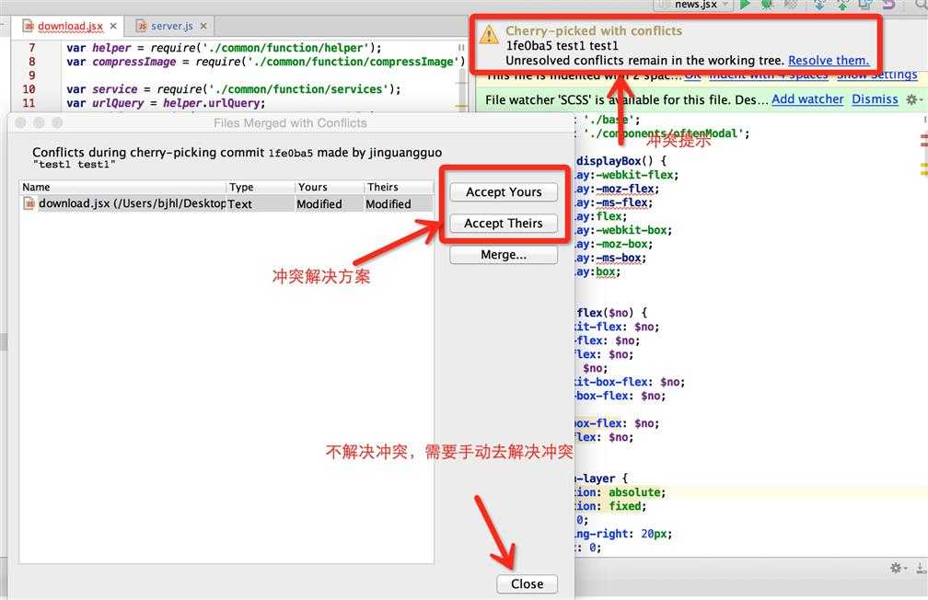Follow the Resolve them link

pyautogui.click(x=829, y=61)
